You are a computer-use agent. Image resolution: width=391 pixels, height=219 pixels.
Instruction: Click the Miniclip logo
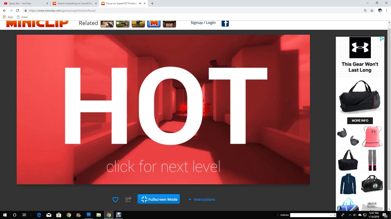(x=37, y=24)
